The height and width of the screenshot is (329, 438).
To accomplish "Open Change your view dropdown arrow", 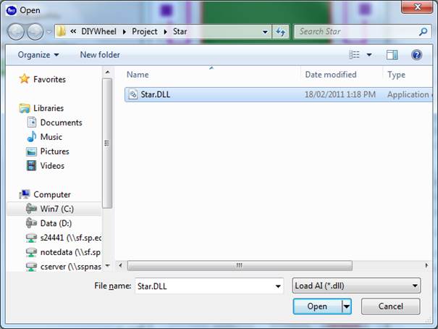I will [x=369, y=55].
